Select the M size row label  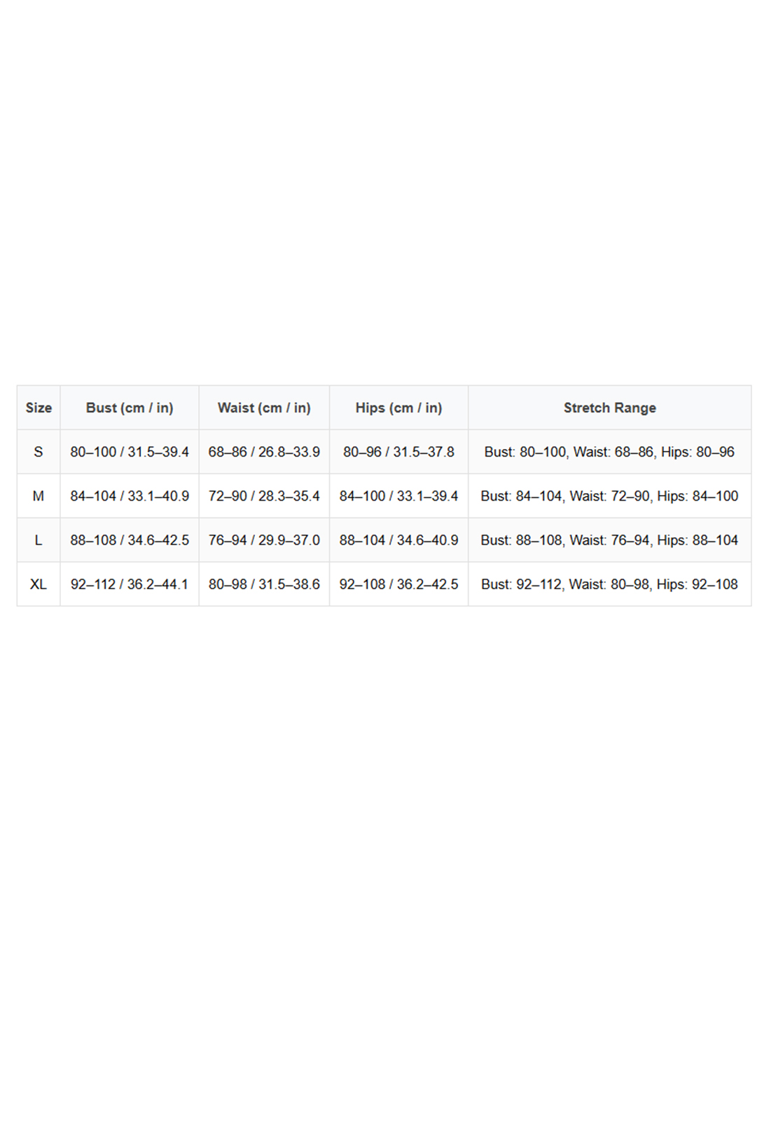(x=39, y=496)
